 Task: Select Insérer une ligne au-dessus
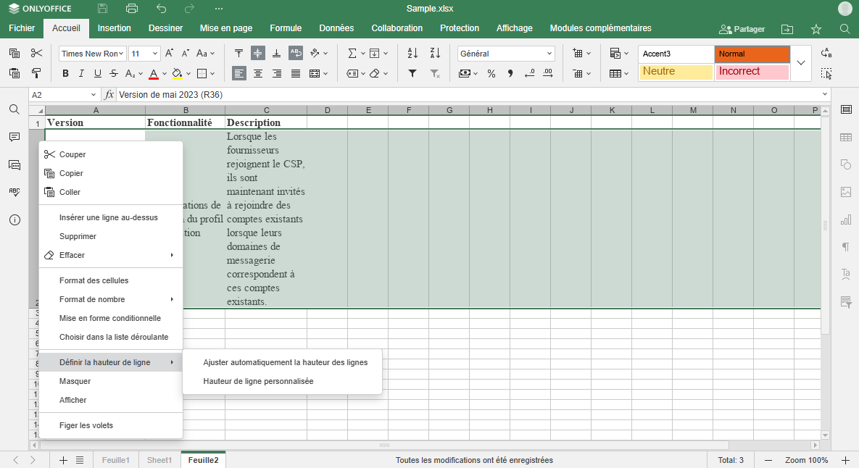pyautogui.click(x=109, y=217)
